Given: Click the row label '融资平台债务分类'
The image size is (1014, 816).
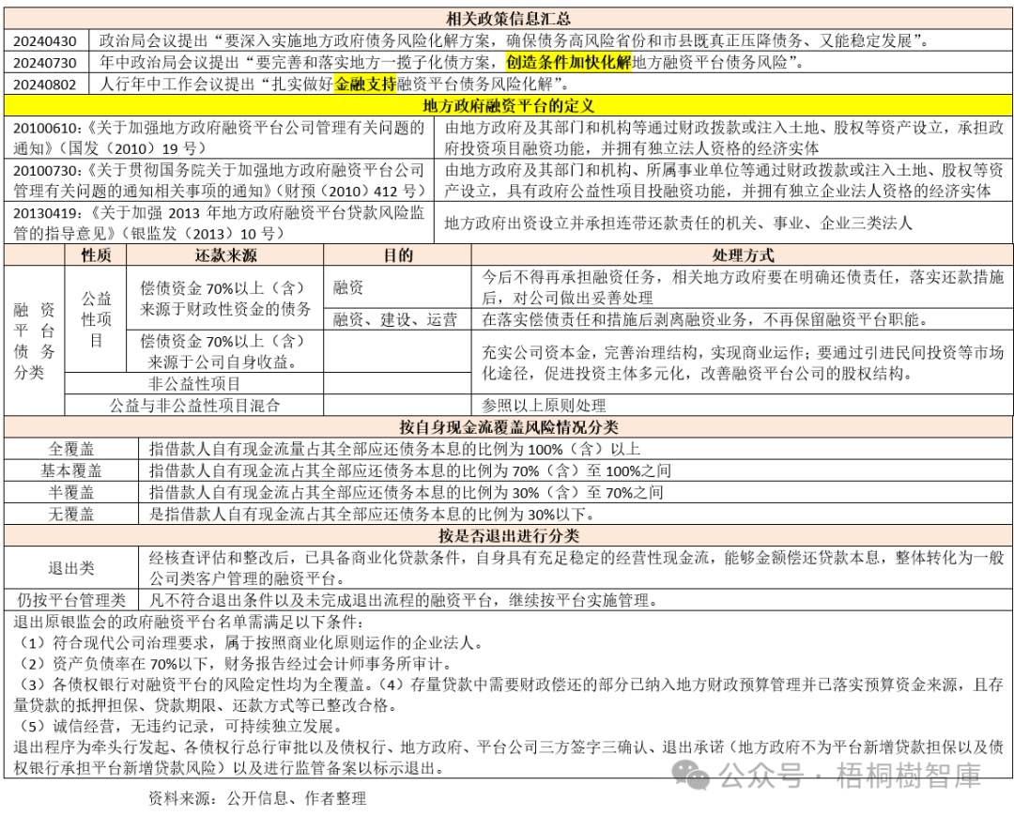Looking at the screenshot, I should [x=35, y=341].
